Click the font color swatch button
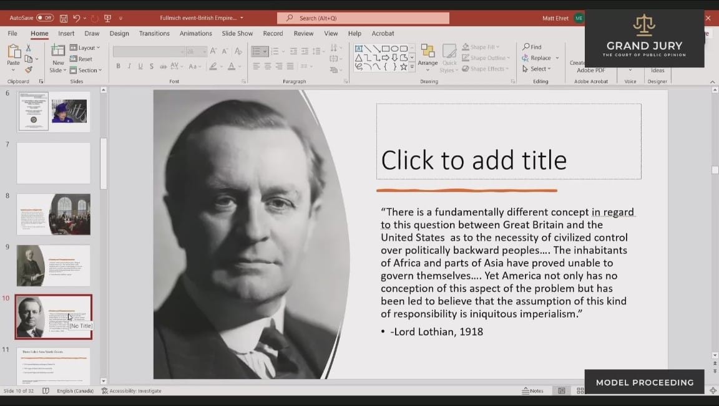Screen dimensions: 719x406 (232, 66)
